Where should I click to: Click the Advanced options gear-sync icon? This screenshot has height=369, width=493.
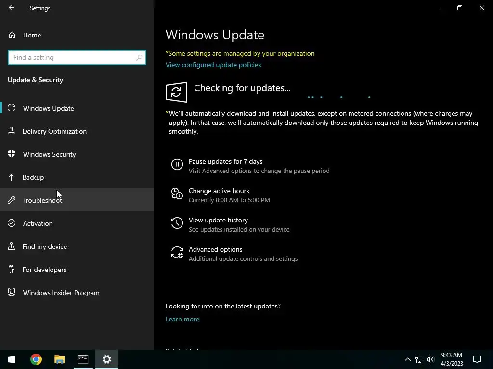(177, 252)
